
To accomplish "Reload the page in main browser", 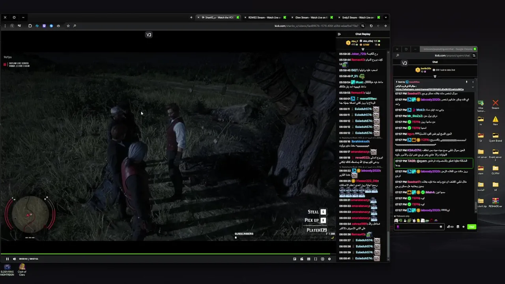I will click(x=371, y=26).
